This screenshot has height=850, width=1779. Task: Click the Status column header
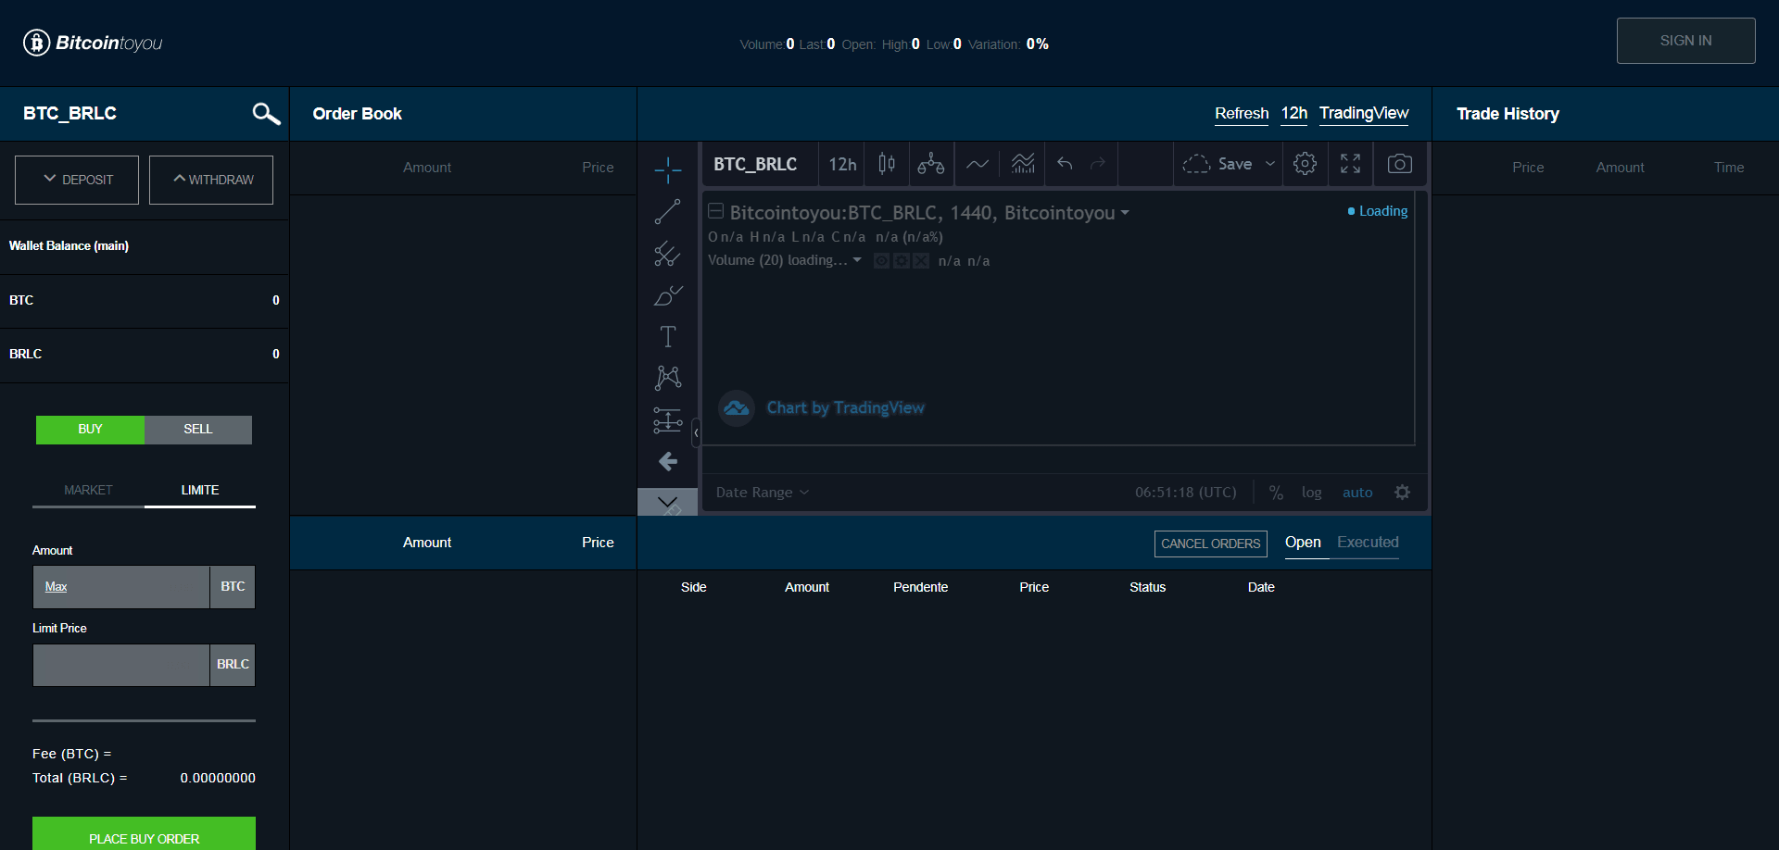click(1147, 587)
